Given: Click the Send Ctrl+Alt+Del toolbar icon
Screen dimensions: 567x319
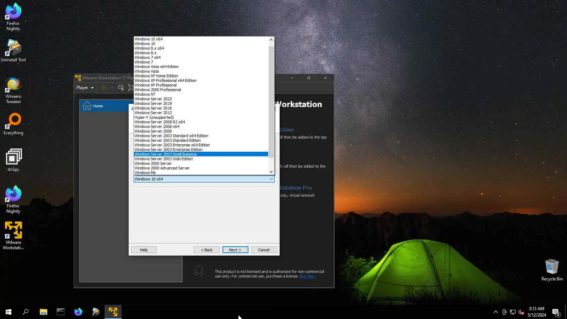Looking at the screenshot, I should pyautogui.click(x=121, y=88).
